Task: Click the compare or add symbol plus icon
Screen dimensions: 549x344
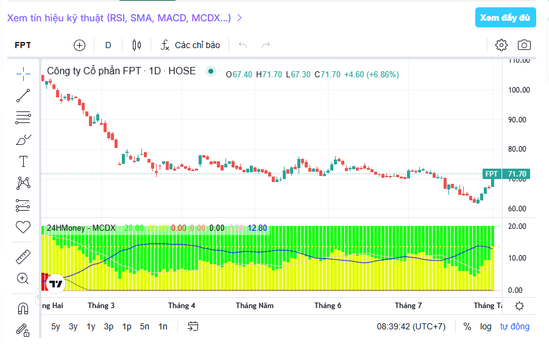Action: click(79, 45)
